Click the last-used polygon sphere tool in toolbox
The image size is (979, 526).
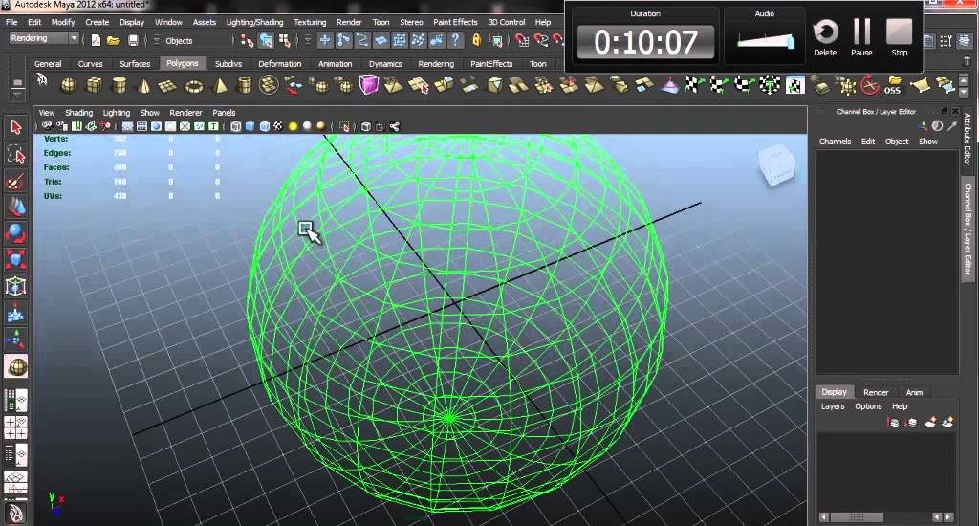click(15, 366)
